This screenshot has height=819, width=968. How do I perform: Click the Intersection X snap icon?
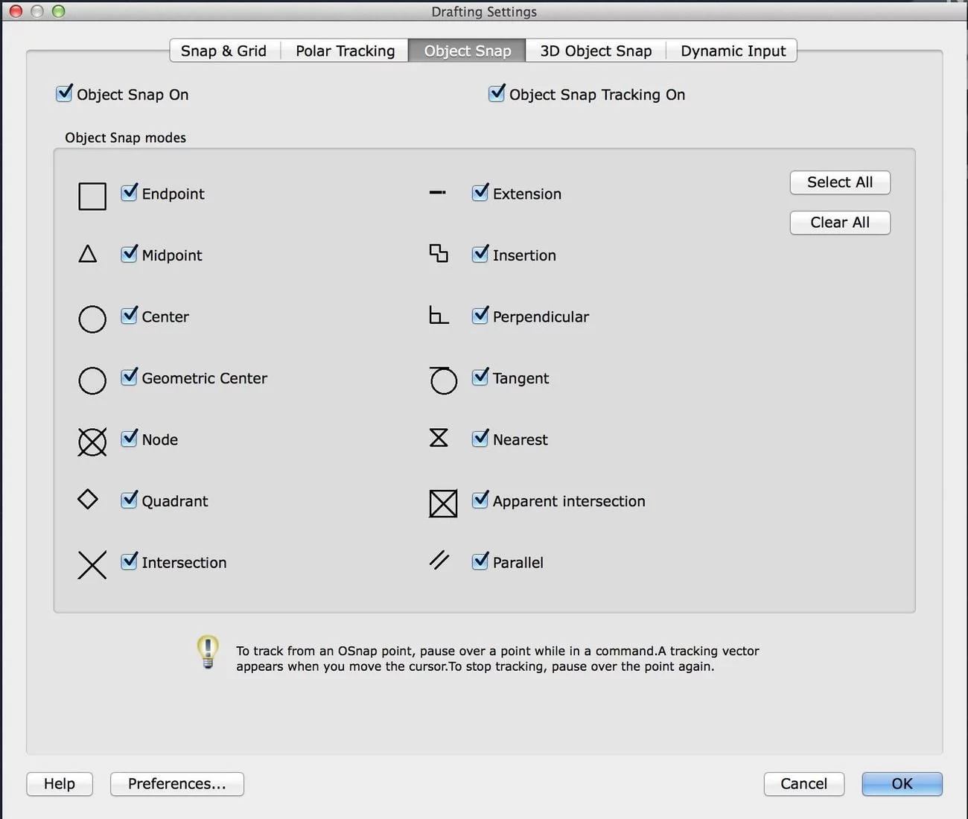tap(92, 565)
